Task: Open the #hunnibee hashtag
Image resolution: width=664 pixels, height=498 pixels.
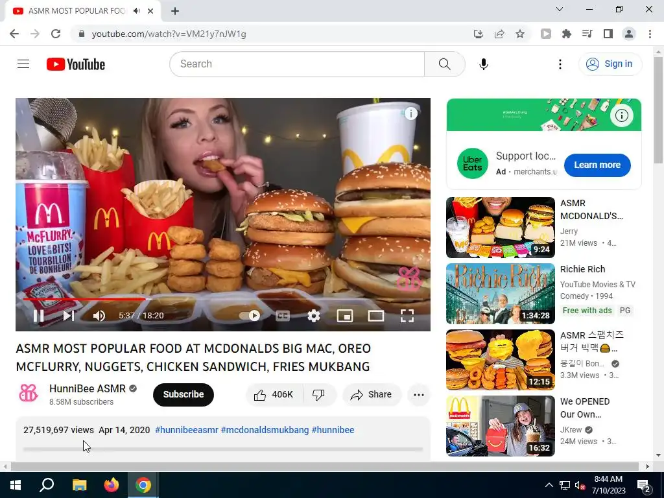Action: [333, 430]
